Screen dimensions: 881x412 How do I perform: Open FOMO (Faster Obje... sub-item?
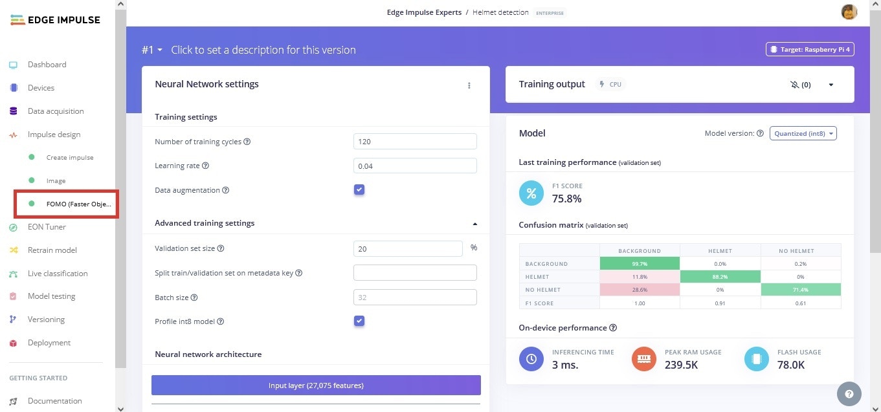[x=78, y=204]
